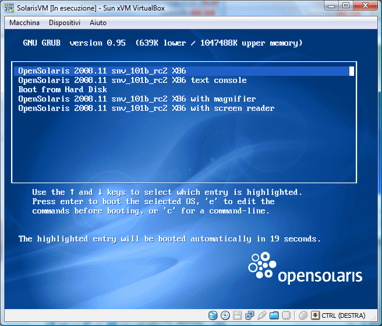Click the CD/DVD drive status icon
The width and height of the screenshot is (382, 326).
[225, 316]
